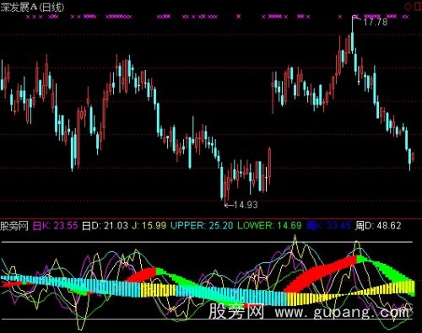Select the 14.93 low price label

click(x=246, y=205)
